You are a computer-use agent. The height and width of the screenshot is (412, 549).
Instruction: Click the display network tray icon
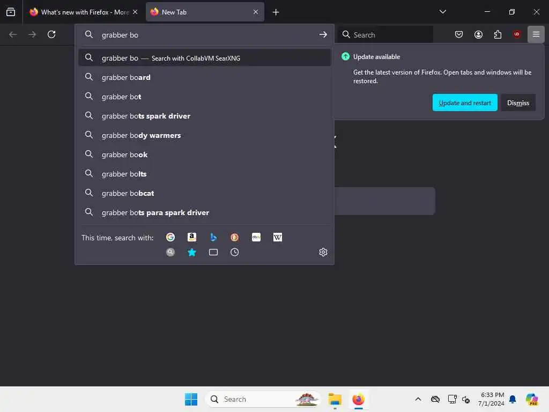pos(452,399)
